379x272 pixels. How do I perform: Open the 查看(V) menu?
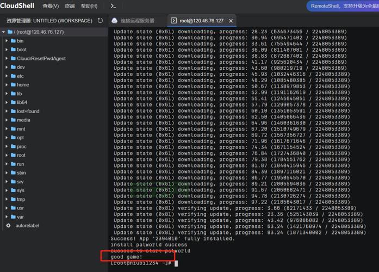[51, 6]
